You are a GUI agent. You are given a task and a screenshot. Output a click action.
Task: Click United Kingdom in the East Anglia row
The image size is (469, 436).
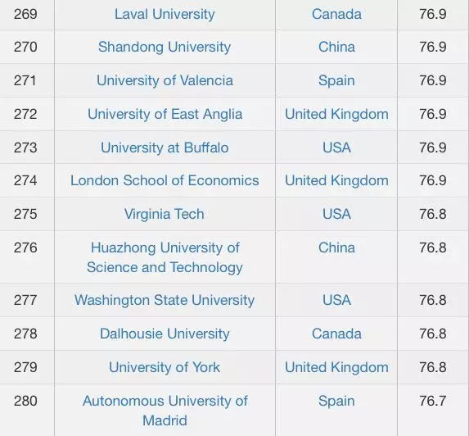336,114
